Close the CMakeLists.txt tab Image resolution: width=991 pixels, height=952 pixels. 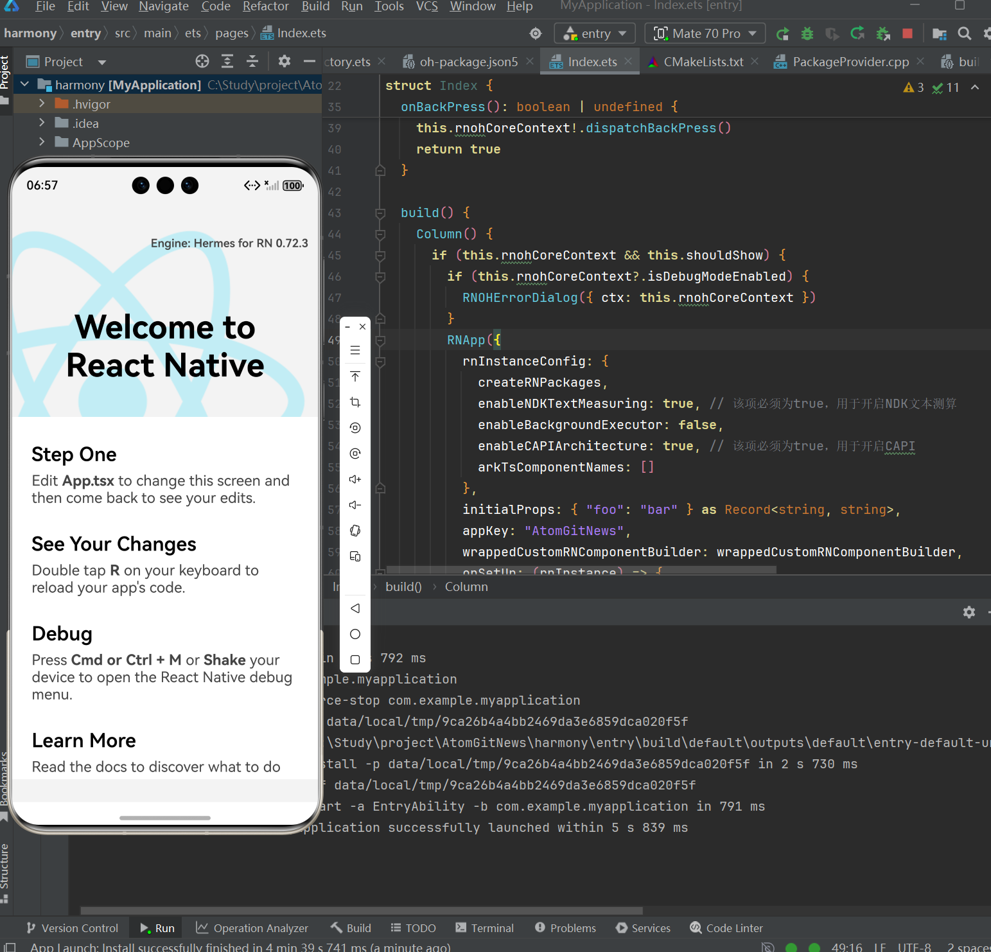point(755,61)
